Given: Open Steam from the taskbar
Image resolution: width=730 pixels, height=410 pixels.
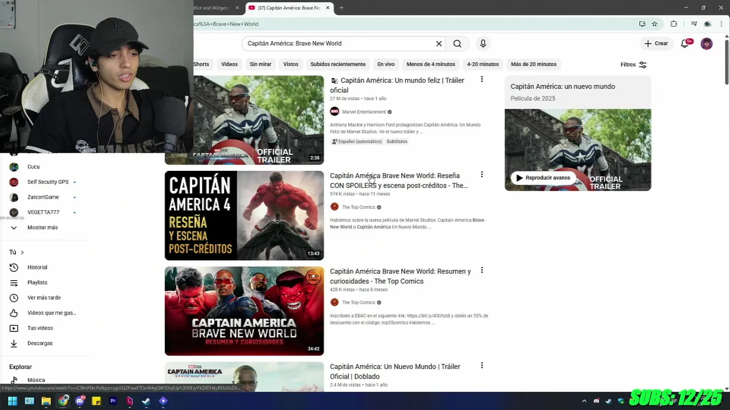Looking at the screenshot, I should [147, 401].
